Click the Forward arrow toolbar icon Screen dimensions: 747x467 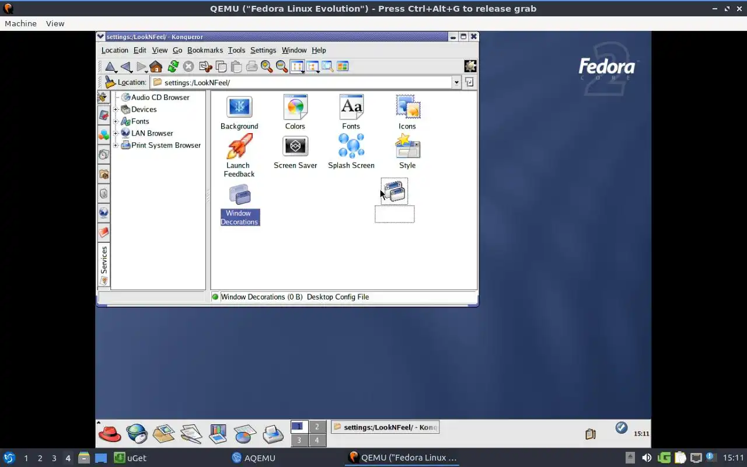point(141,67)
